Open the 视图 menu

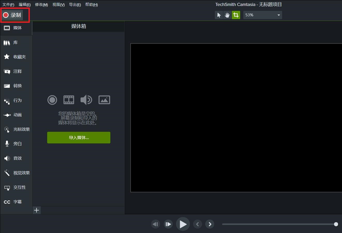click(59, 5)
